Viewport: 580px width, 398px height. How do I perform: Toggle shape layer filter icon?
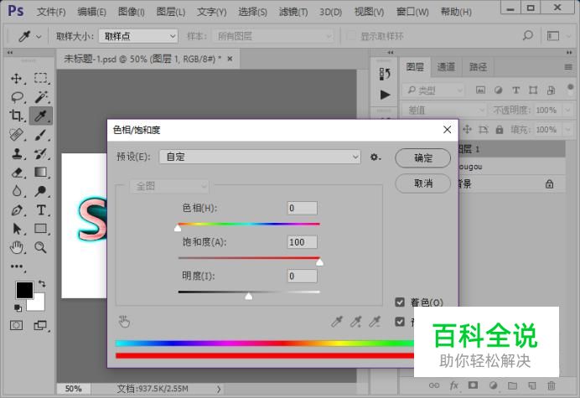533,90
